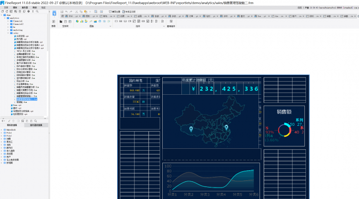Collapse the sales folder
359x199 pixels.
8,33
